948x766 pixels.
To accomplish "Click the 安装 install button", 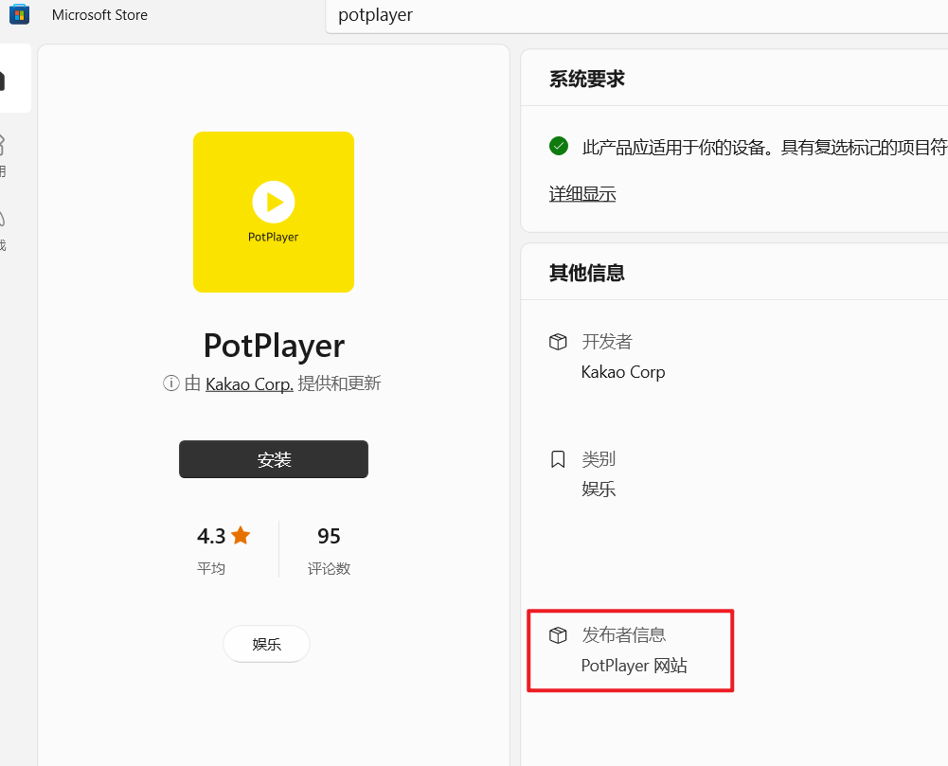I will click(x=274, y=459).
